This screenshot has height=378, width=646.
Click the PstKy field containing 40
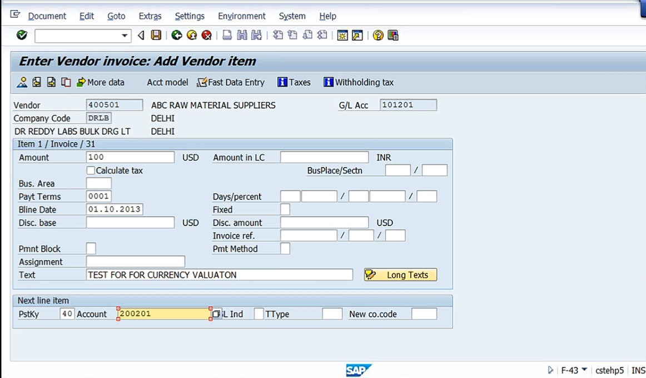(67, 313)
